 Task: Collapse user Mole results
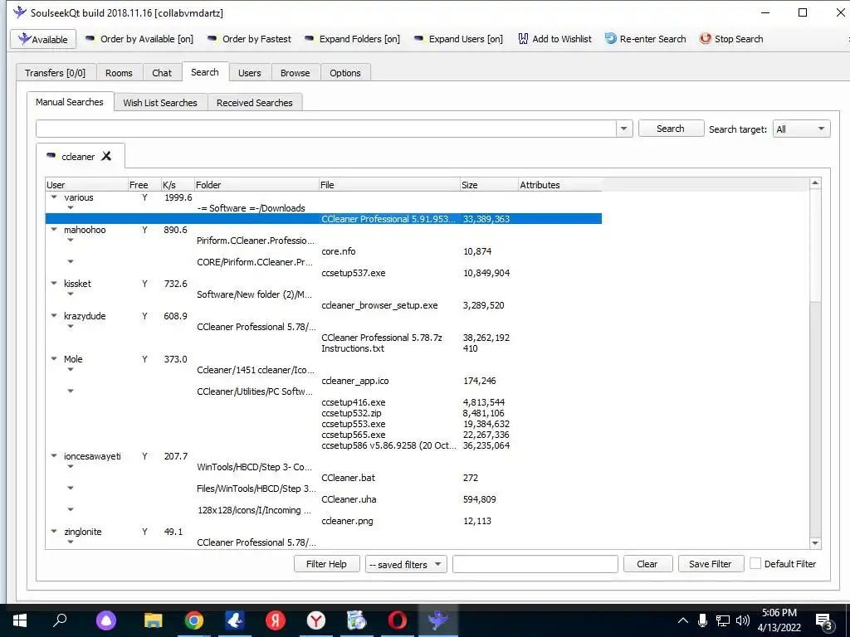pyautogui.click(x=54, y=358)
